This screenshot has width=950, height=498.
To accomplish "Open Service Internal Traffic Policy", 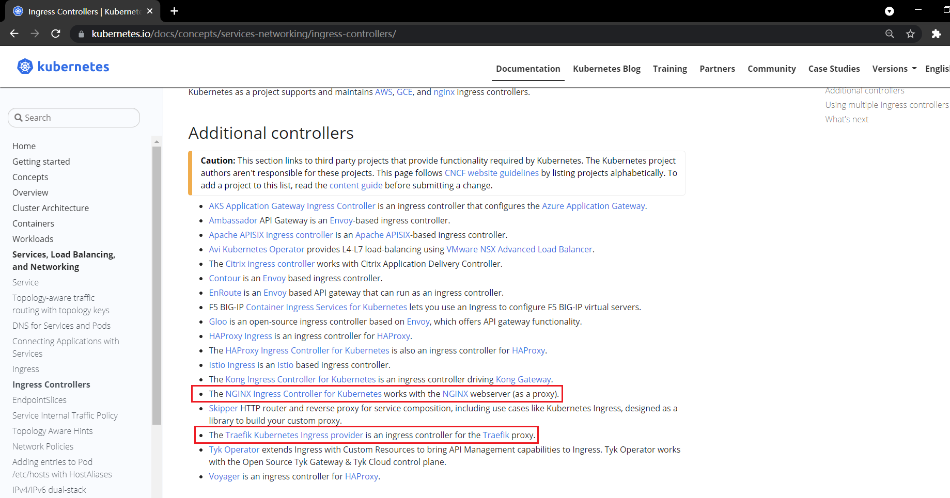I will [x=65, y=415].
